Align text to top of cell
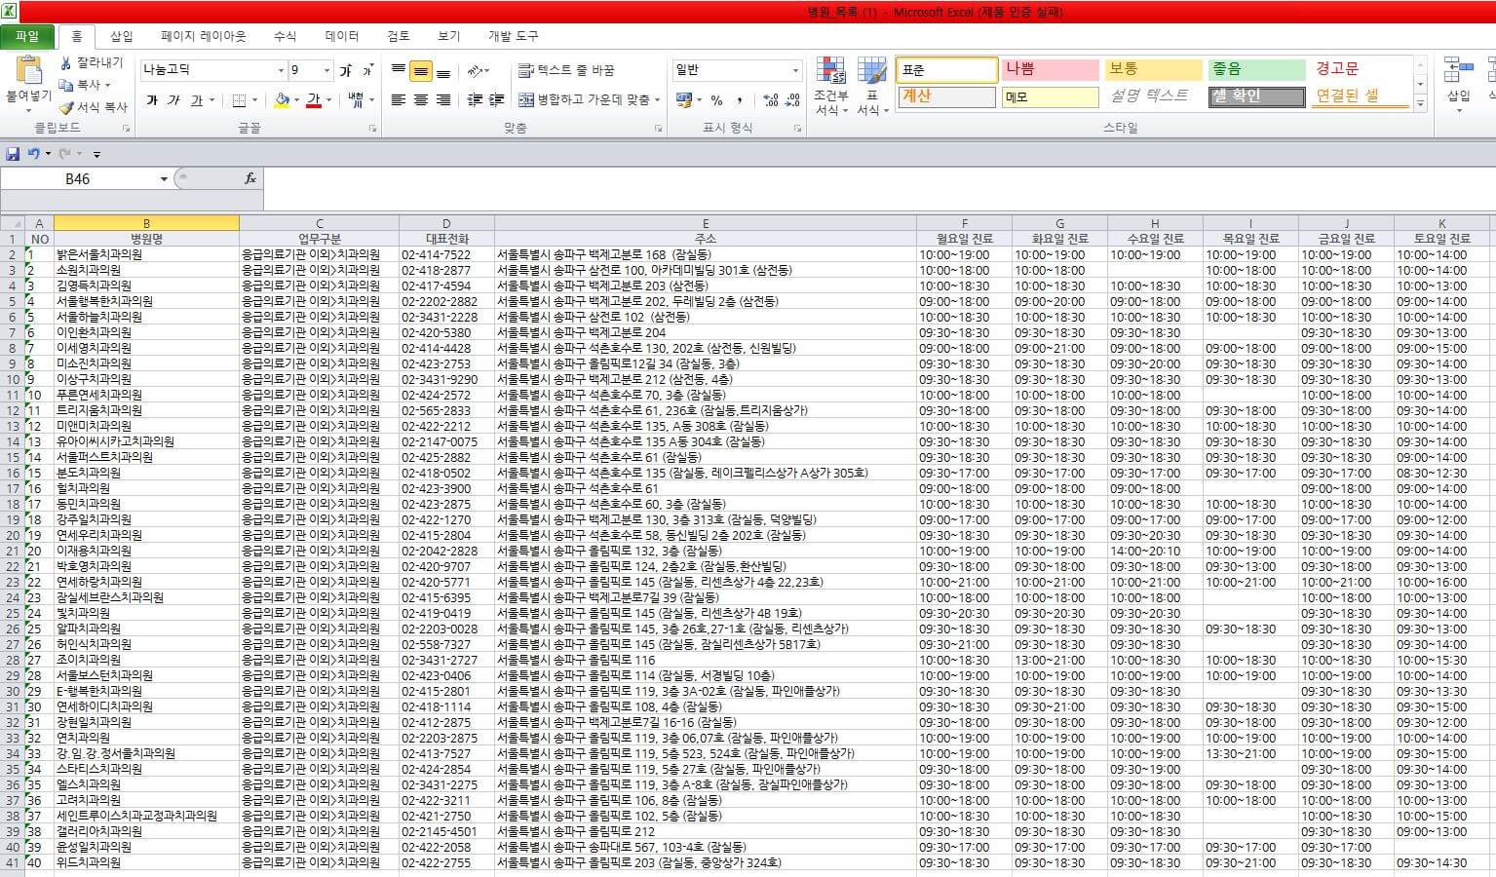The width and height of the screenshot is (1496, 877). coord(399,70)
